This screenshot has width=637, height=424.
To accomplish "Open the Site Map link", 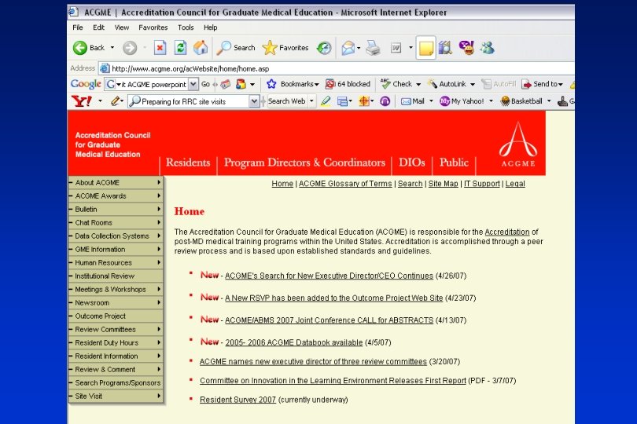I will (x=443, y=184).
